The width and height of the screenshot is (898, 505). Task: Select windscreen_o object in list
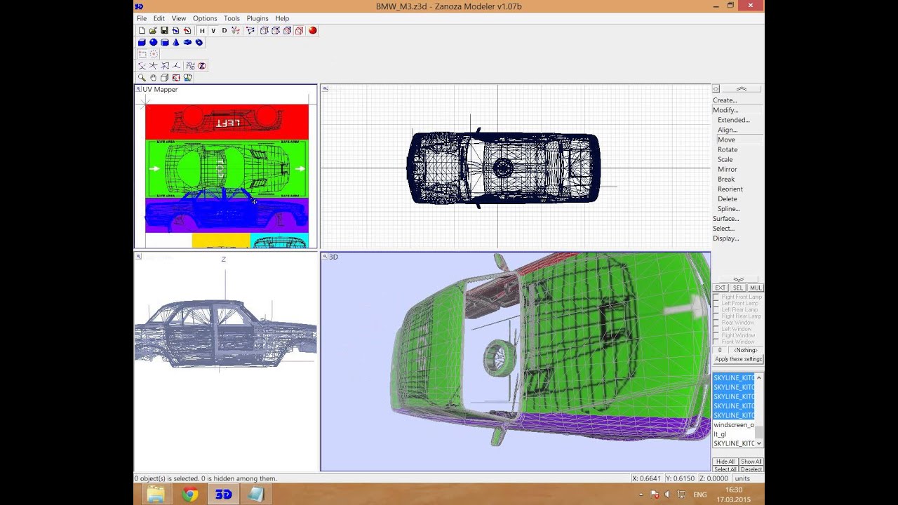(x=734, y=425)
